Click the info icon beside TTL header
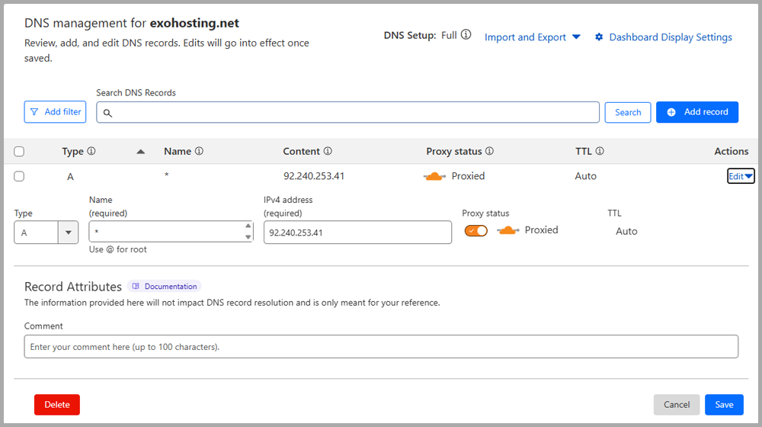This screenshot has width=762, height=427. (x=600, y=151)
